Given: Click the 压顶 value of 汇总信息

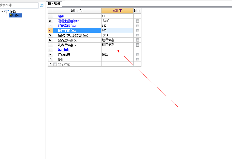Looking at the screenshot, I should point(117,55).
